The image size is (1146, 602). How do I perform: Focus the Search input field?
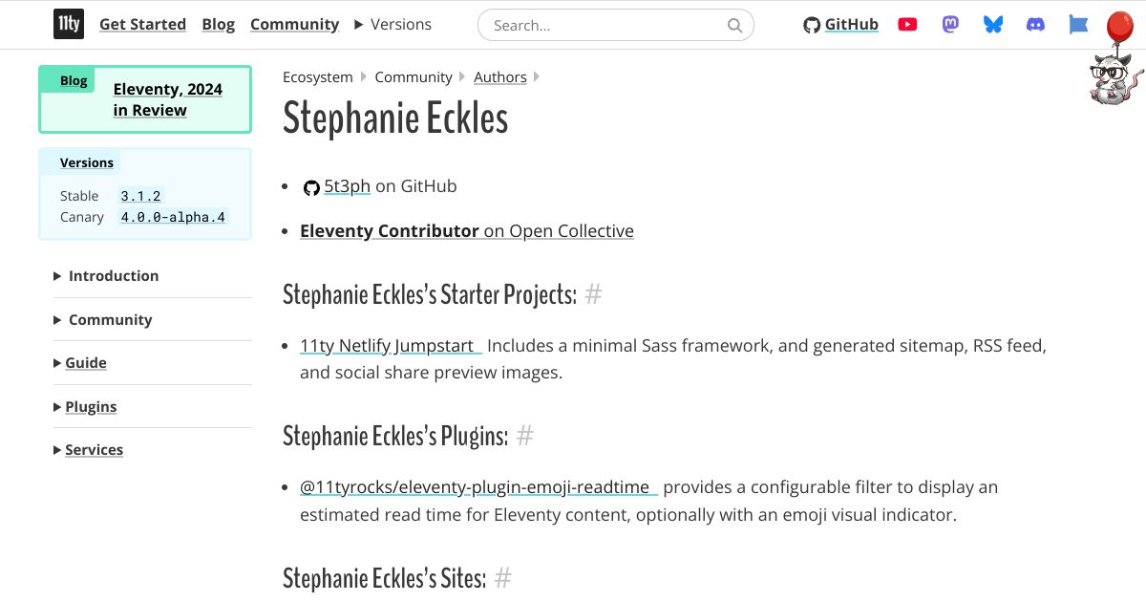pyautogui.click(x=616, y=26)
